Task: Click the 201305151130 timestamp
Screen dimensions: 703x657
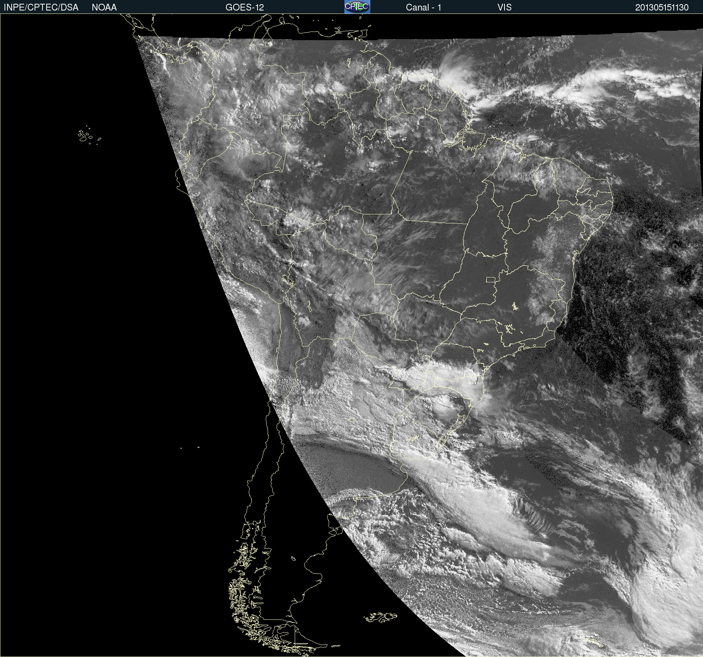Action: click(662, 8)
